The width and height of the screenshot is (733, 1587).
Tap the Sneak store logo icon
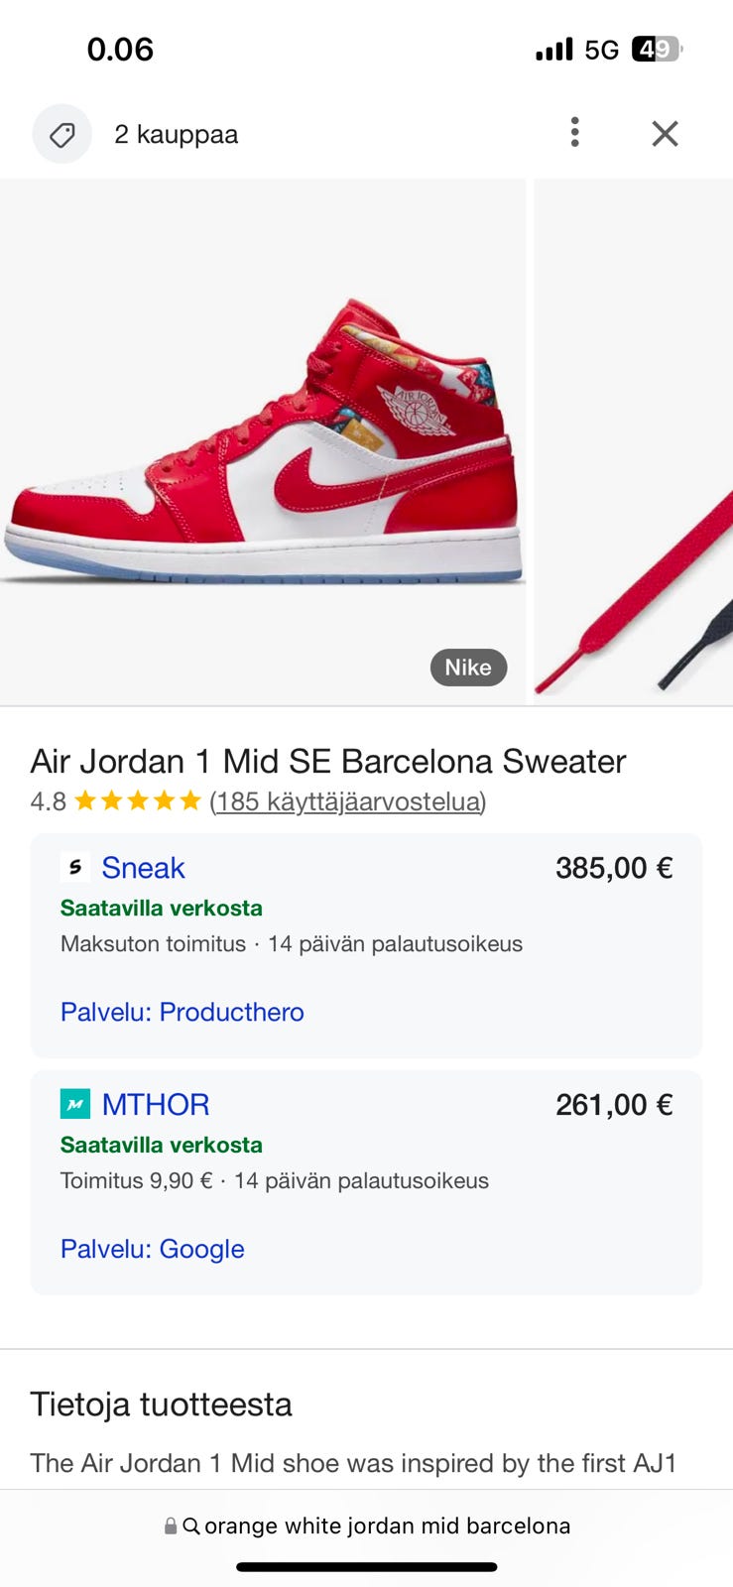[x=75, y=868]
